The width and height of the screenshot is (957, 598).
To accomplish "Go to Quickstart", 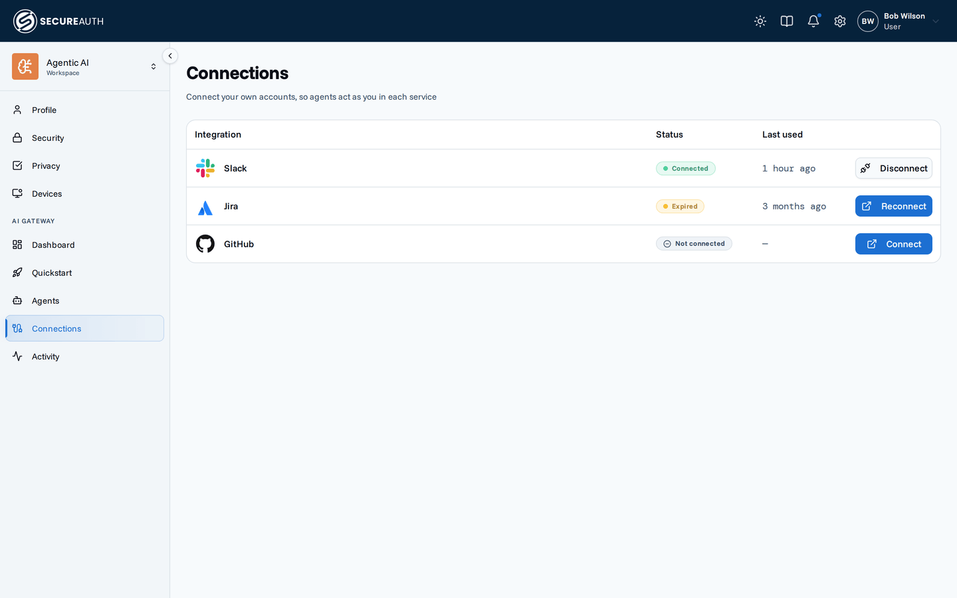I will 84,272.
